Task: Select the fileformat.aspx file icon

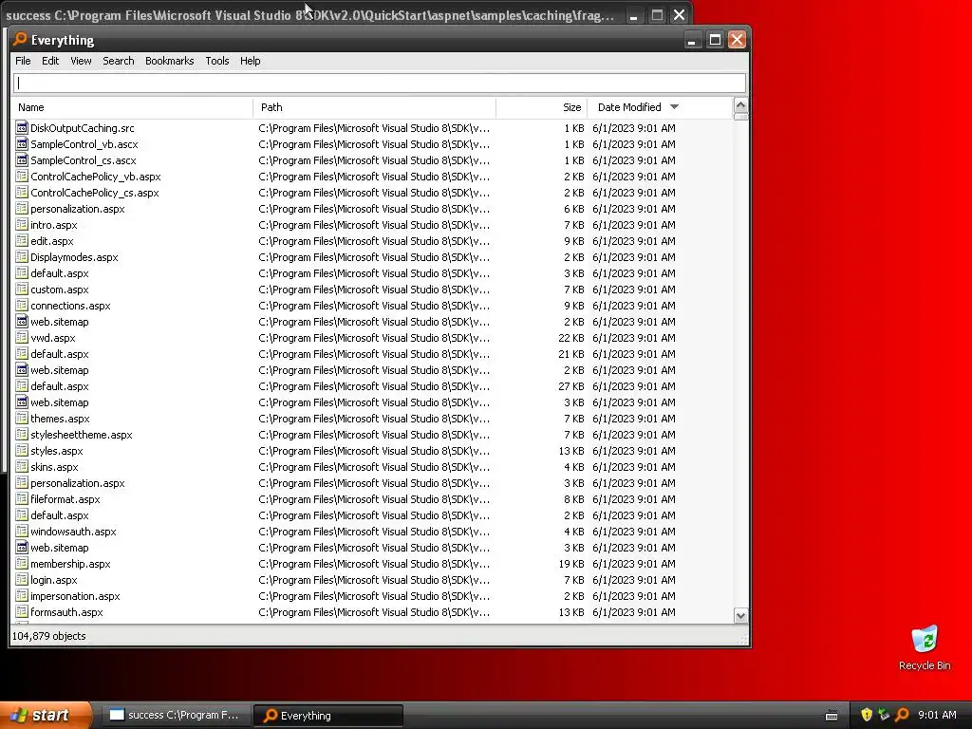Action: (x=22, y=499)
